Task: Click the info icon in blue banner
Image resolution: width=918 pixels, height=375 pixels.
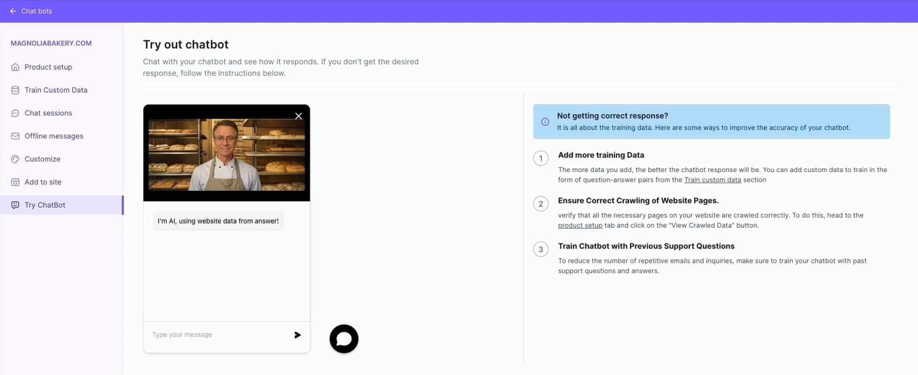Action: [x=545, y=122]
